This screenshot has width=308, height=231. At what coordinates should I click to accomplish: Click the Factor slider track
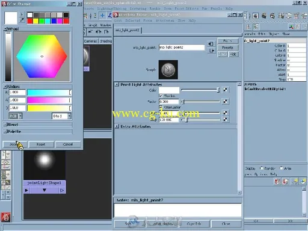200,102
